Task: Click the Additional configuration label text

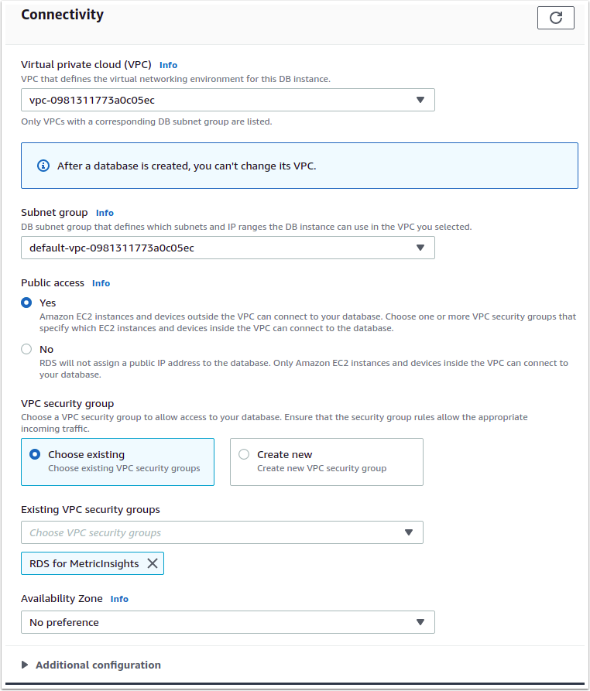Action: 98,665
